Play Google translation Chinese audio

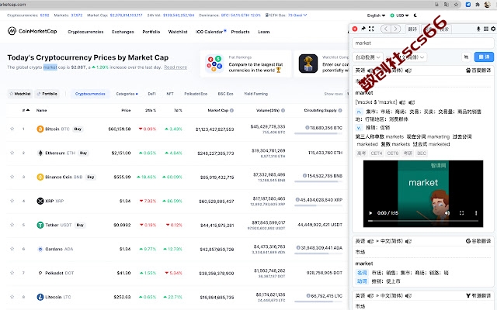(408, 241)
